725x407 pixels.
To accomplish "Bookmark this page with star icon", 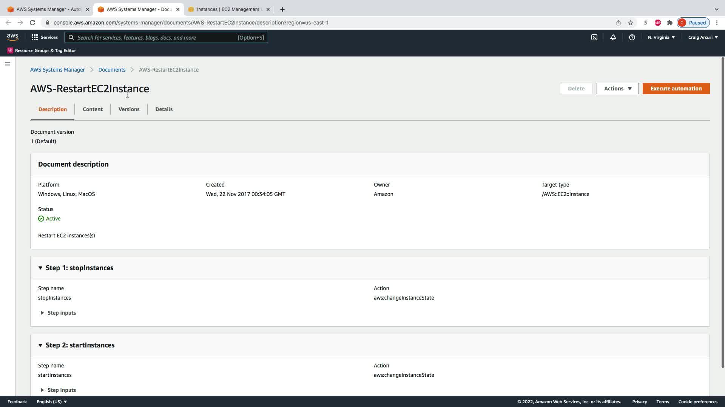I will [630, 23].
